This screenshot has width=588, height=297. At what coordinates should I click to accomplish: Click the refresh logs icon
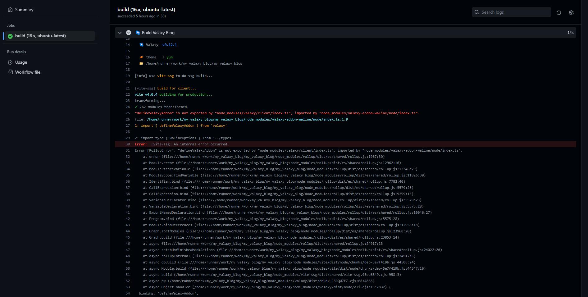tap(559, 12)
